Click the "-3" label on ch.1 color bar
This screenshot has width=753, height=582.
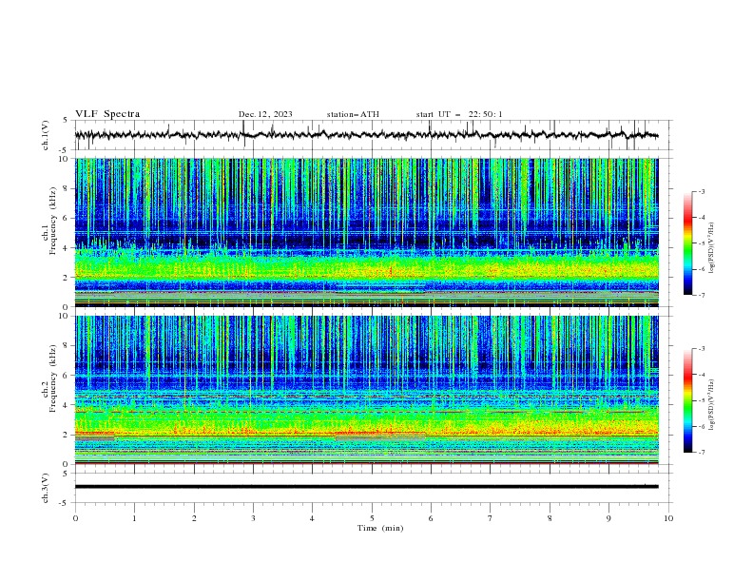coord(701,191)
